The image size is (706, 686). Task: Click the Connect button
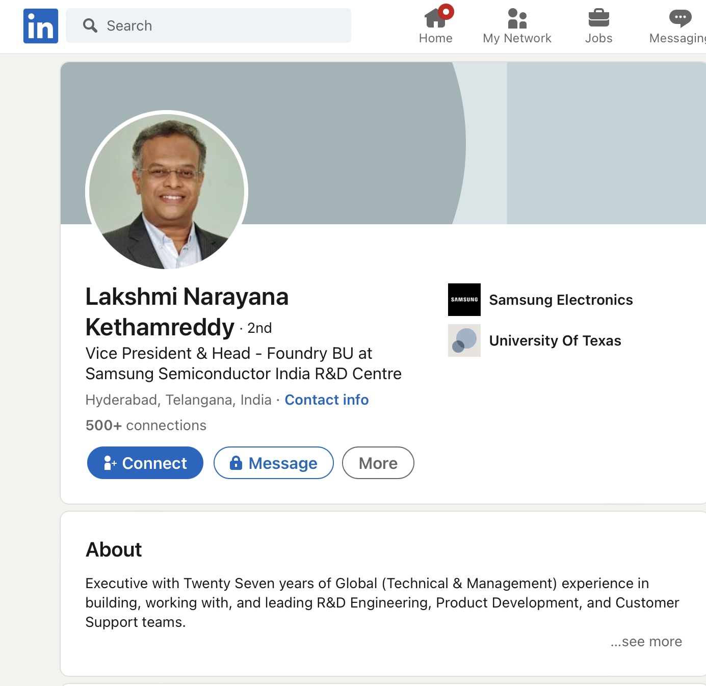click(145, 463)
